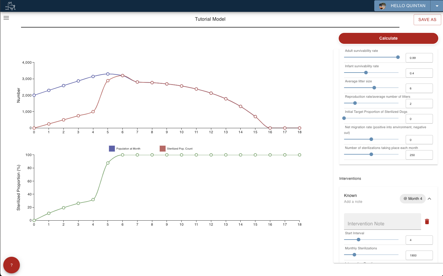
Task: Click sterilized count point at month 15
Action: coord(255,117)
